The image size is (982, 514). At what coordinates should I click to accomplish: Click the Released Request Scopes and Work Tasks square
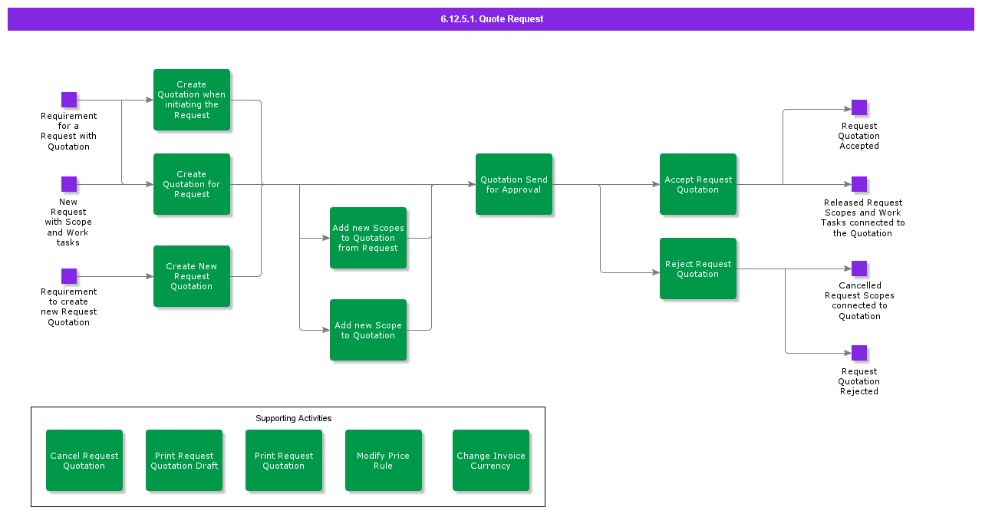click(858, 184)
